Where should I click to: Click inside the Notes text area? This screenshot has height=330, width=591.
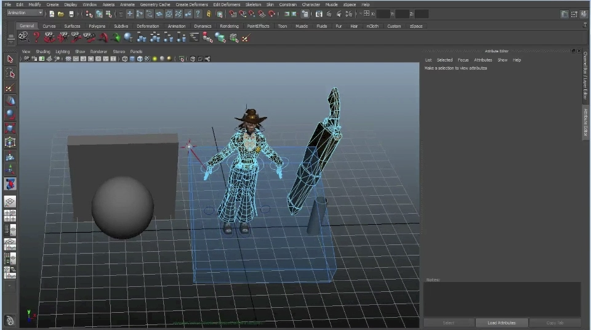502,299
